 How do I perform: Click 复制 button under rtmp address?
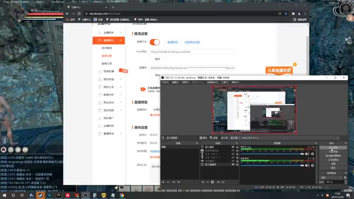point(158,59)
